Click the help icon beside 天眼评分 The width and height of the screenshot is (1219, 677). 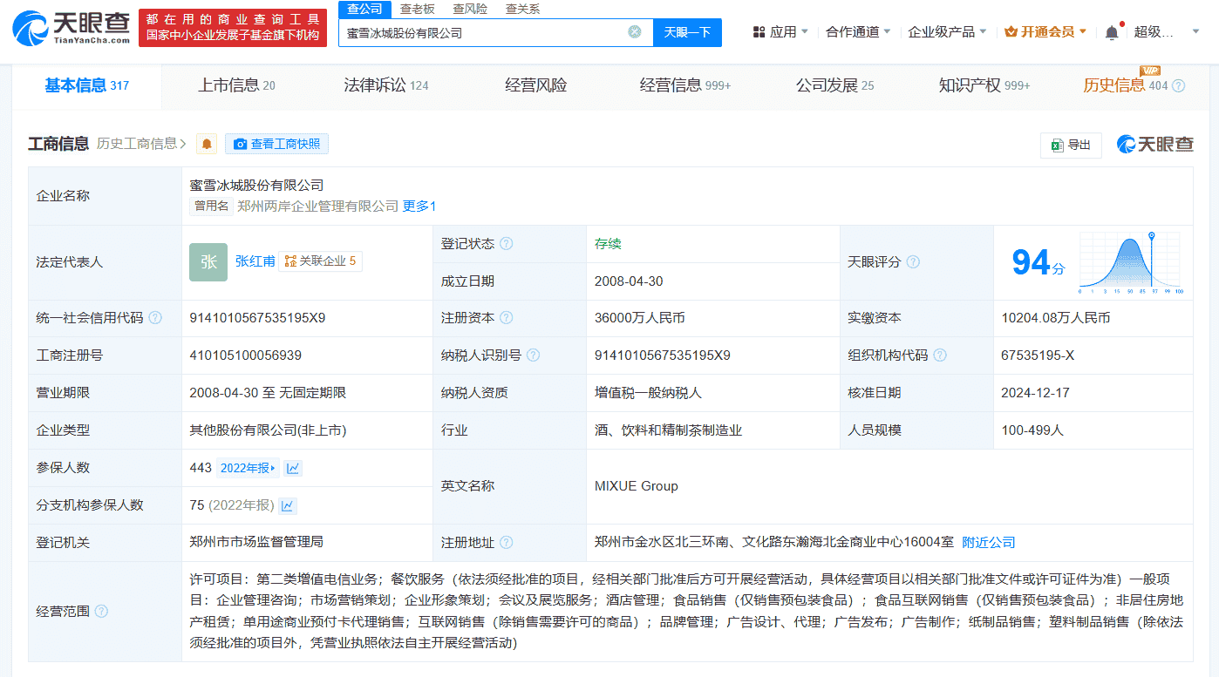[913, 262]
